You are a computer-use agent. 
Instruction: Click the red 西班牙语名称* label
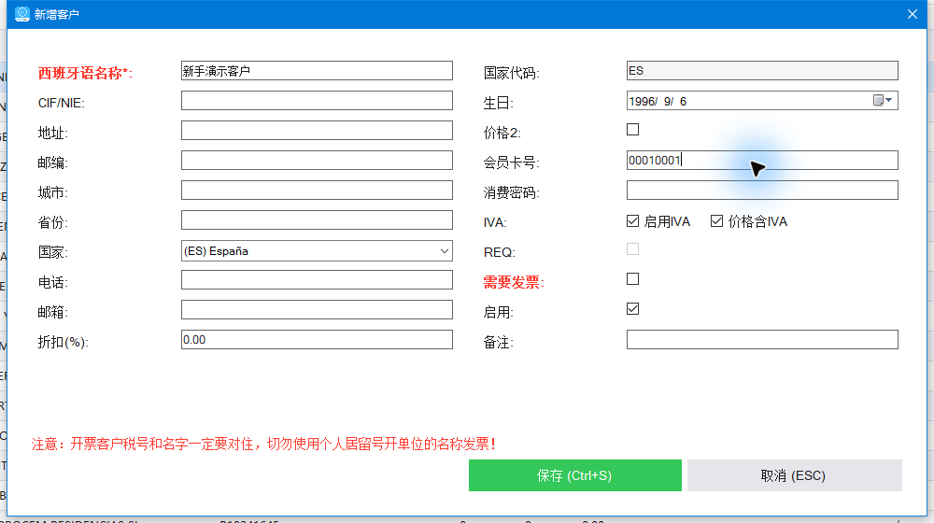(x=85, y=73)
